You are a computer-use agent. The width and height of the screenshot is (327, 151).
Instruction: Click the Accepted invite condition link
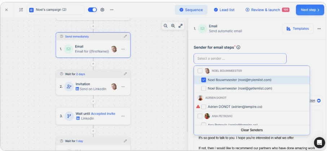[x=103, y=114]
